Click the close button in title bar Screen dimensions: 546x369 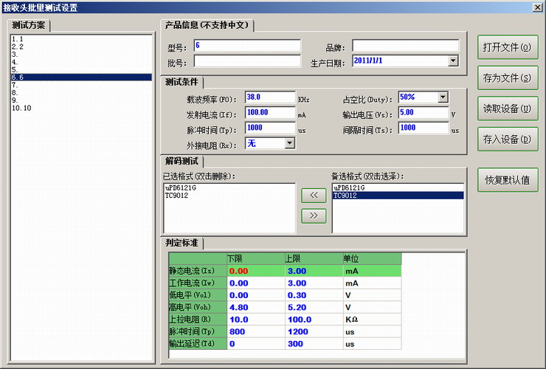[537, 7]
